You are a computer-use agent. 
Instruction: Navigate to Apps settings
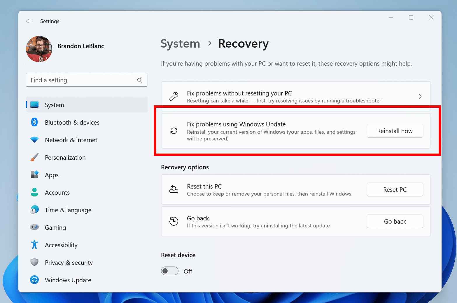(x=34, y=175)
